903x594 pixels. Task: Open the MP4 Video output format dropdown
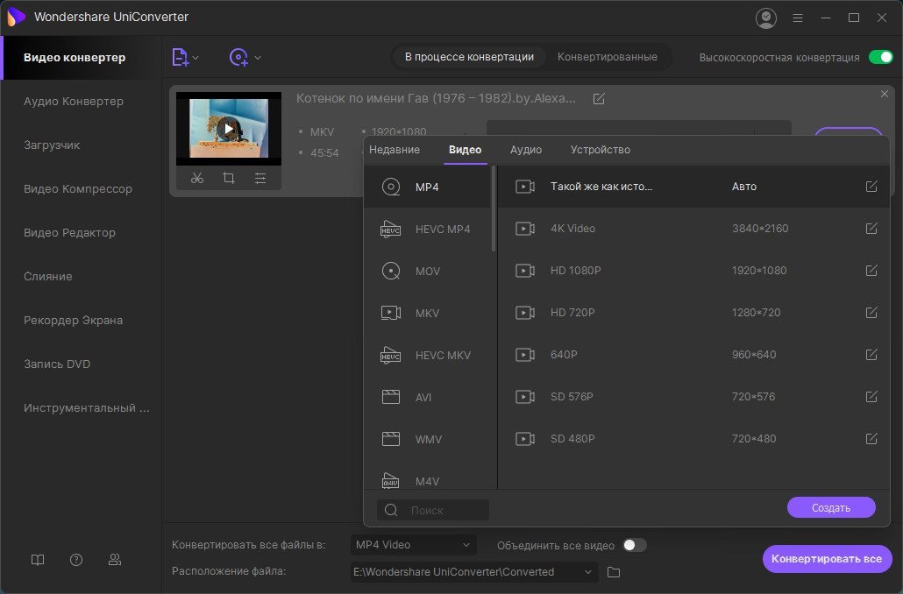(414, 545)
